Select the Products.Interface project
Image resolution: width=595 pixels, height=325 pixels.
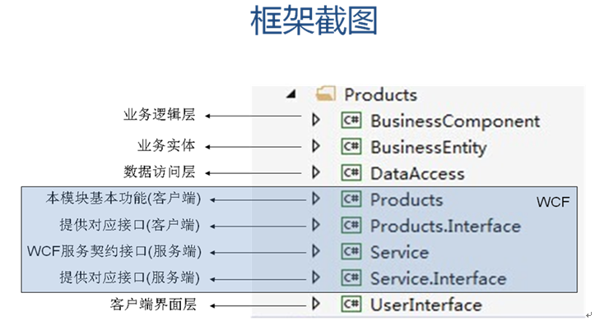coord(445,226)
